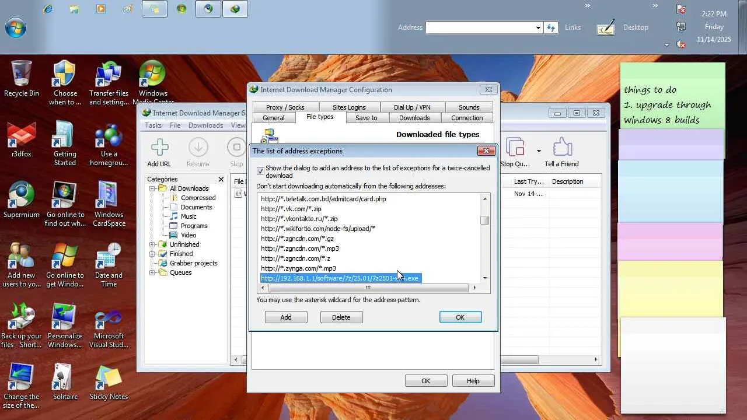Click OK in the address exceptions dialog

(460, 317)
